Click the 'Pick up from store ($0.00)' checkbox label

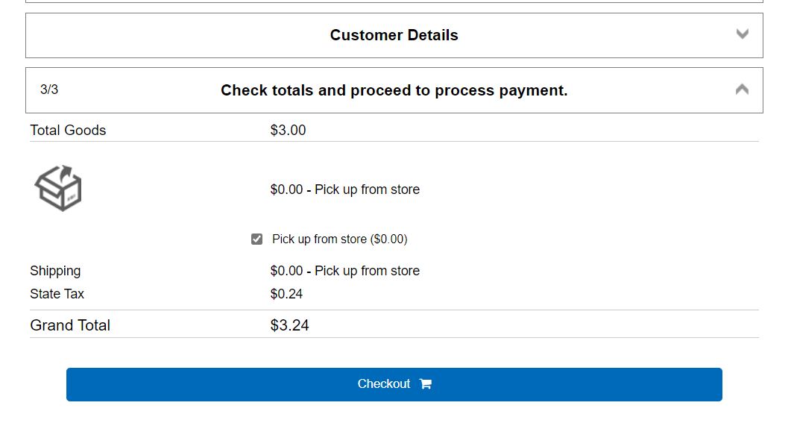340,239
